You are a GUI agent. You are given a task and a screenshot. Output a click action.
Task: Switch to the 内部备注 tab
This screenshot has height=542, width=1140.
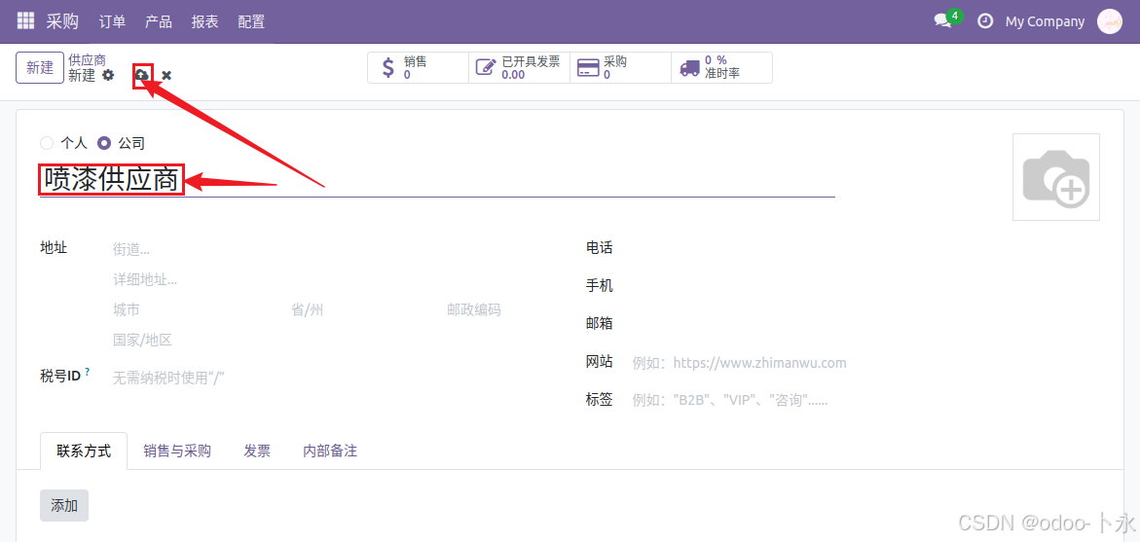point(330,452)
